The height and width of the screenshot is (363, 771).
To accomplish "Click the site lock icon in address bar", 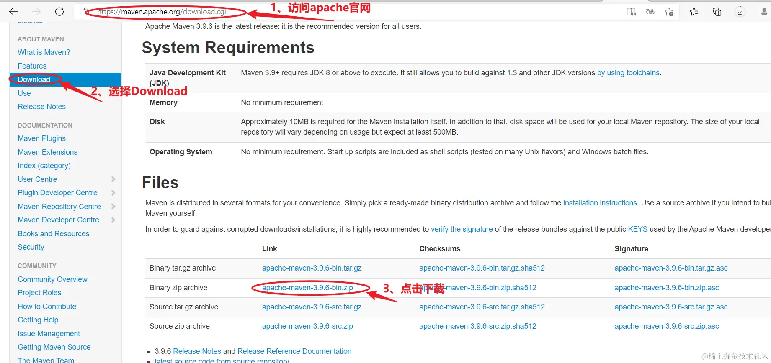I will 85,11.
